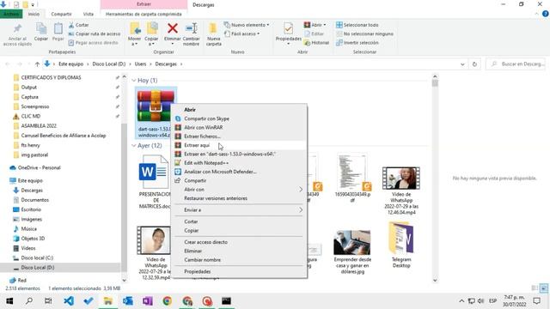Open Visual Studio Code from taskbar
This screenshot has height=309, width=550.
click(69, 300)
